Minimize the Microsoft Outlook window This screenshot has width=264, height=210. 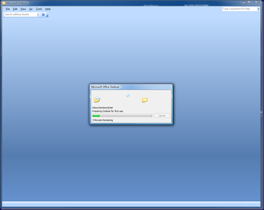244,3
